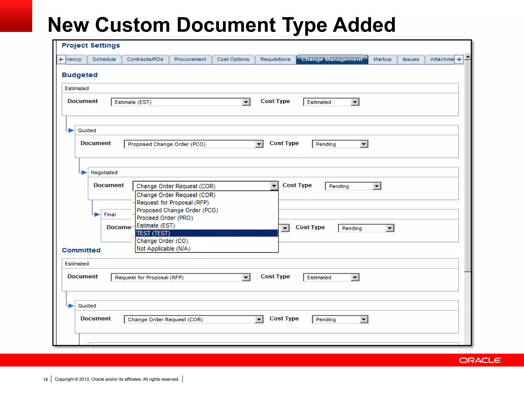Open the partially visible Attachments tab
This screenshot has height=393, width=524.
click(x=440, y=59)
